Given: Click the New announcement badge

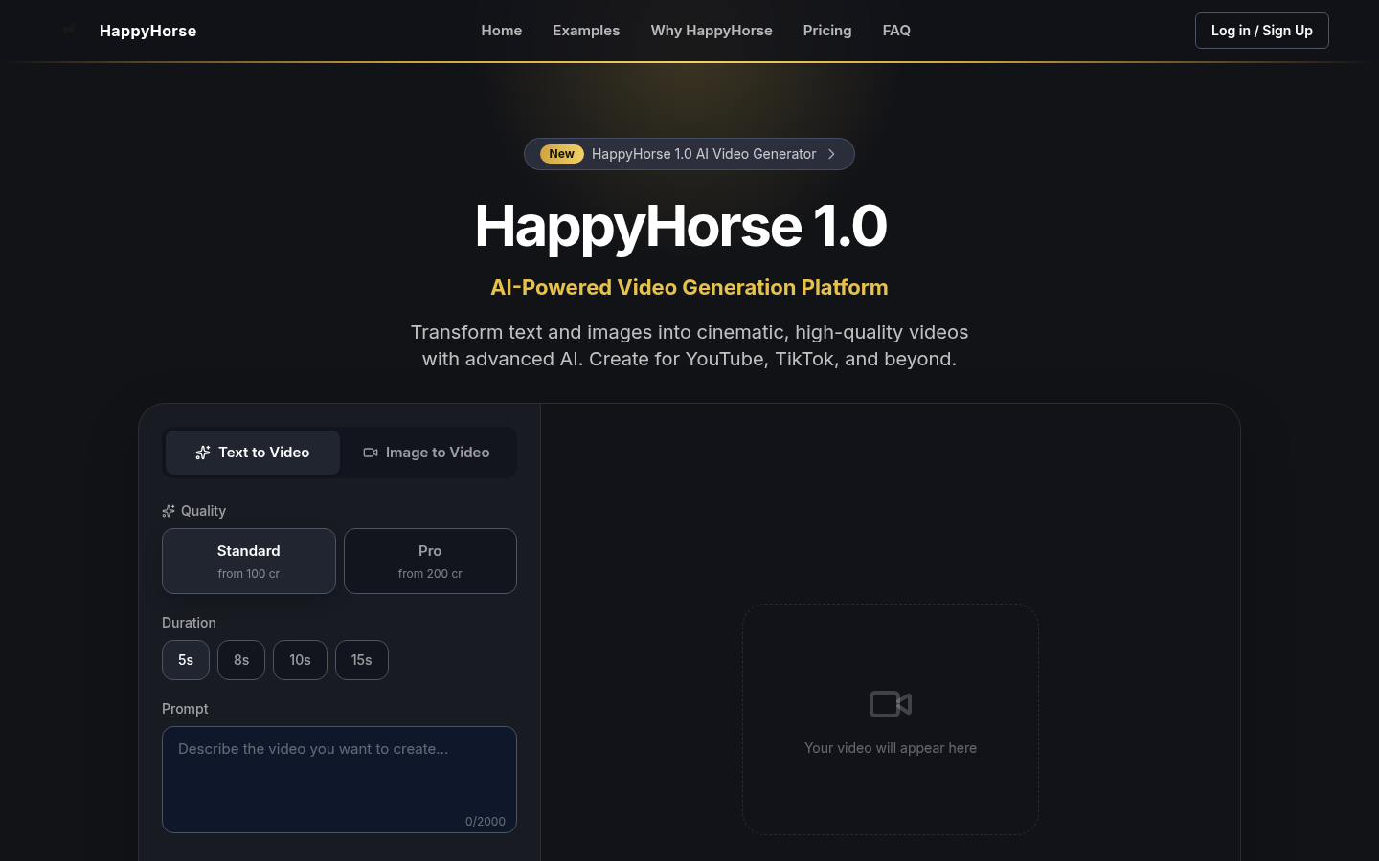Looking at the screenshot, I should (561, 154).
